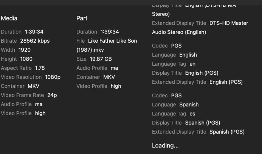Click the 'DTS-HD Master' extended title text

pyautogui.click(x=229, y=23)
